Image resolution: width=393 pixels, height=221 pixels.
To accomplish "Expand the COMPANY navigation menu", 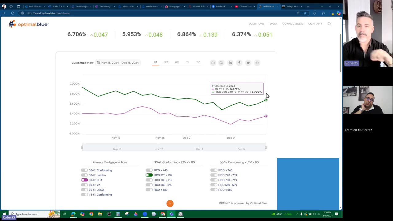I will tap(315, 24).
